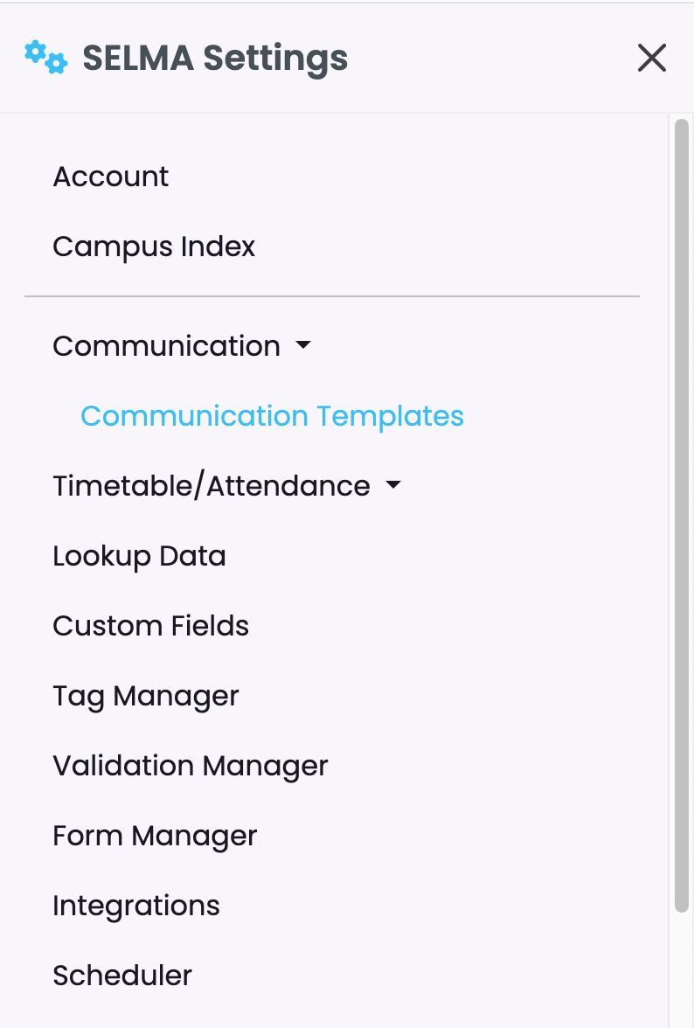Select the Timetable/Attendance menu label
This screenshot has height=1028, width=694.
(x=212, y=486)
